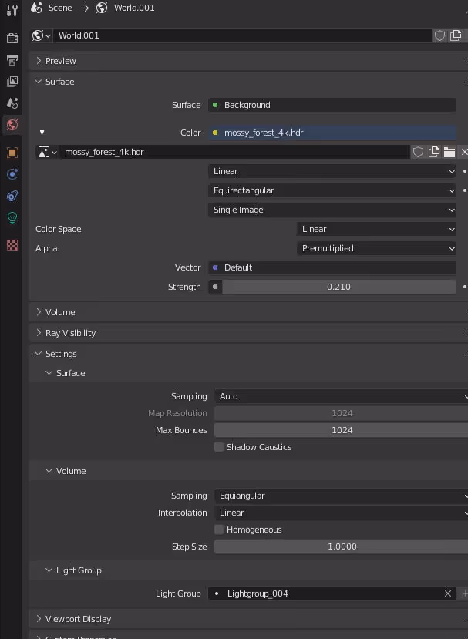Open the image browse dropdown
This screenshot has width=468, height=639.
[x=47, y=152]
